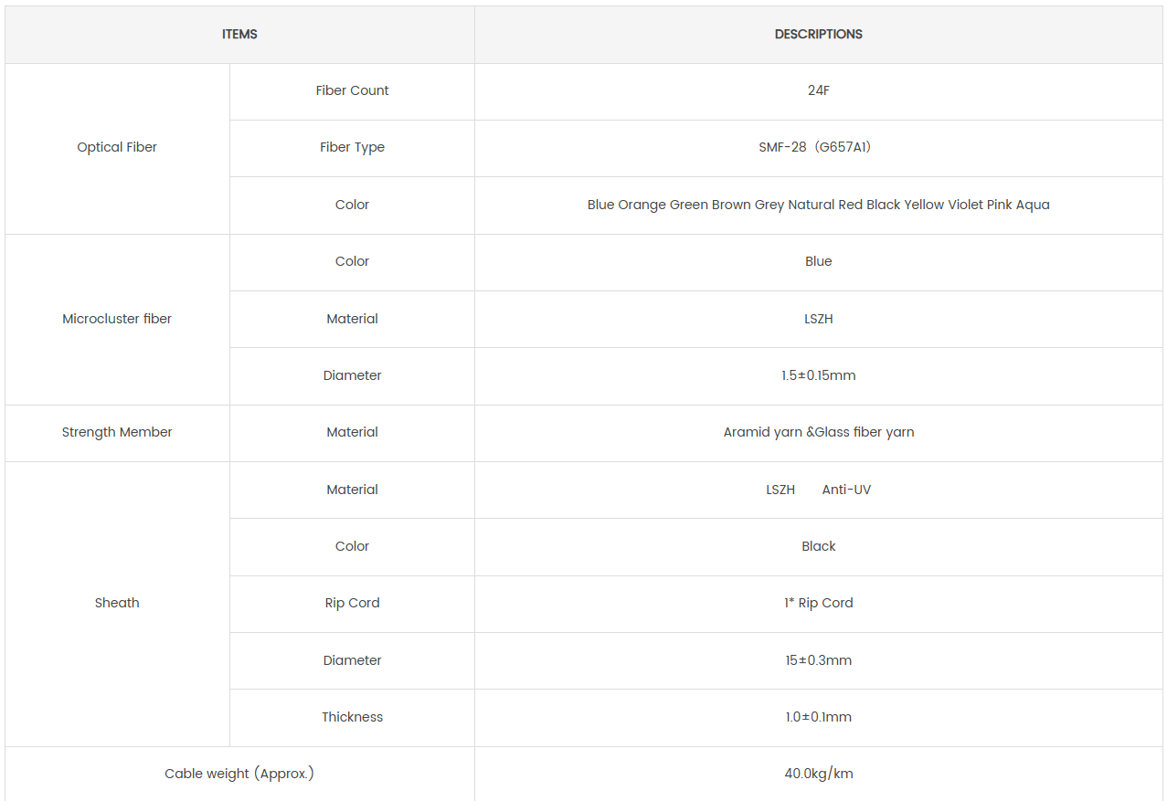Click the DESCRIPTIONS column header
1167x801 pixels.
818,35
